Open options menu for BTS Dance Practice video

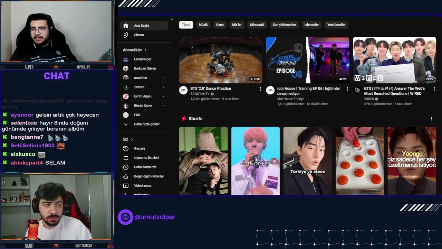[x=260, y=89]
